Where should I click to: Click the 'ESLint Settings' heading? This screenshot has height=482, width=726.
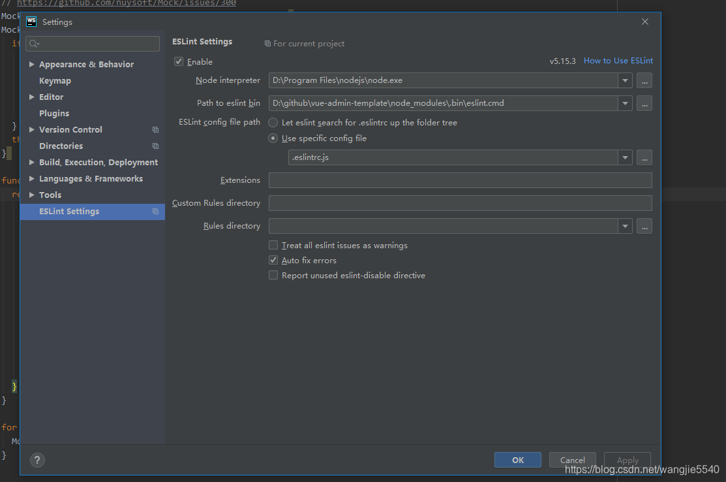point(202,42)
